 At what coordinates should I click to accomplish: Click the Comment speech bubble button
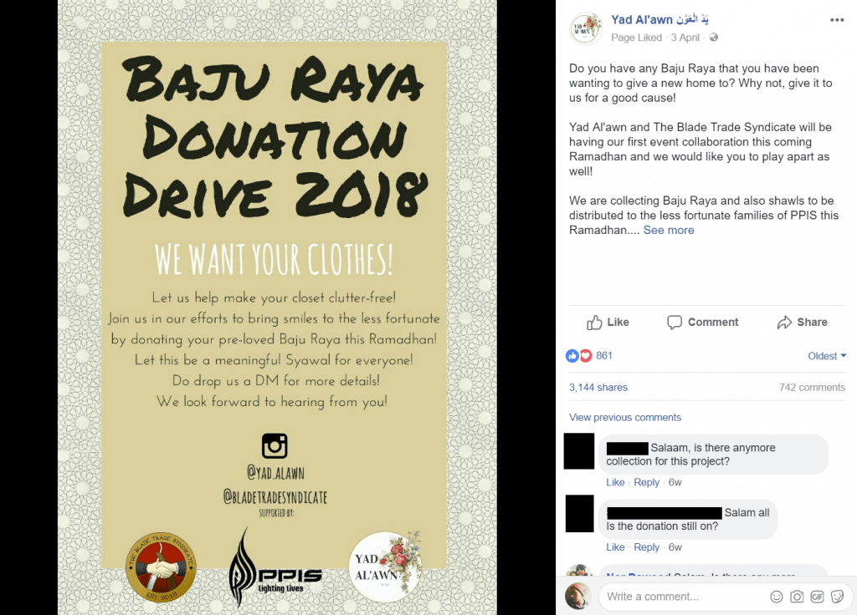[702, 323]
